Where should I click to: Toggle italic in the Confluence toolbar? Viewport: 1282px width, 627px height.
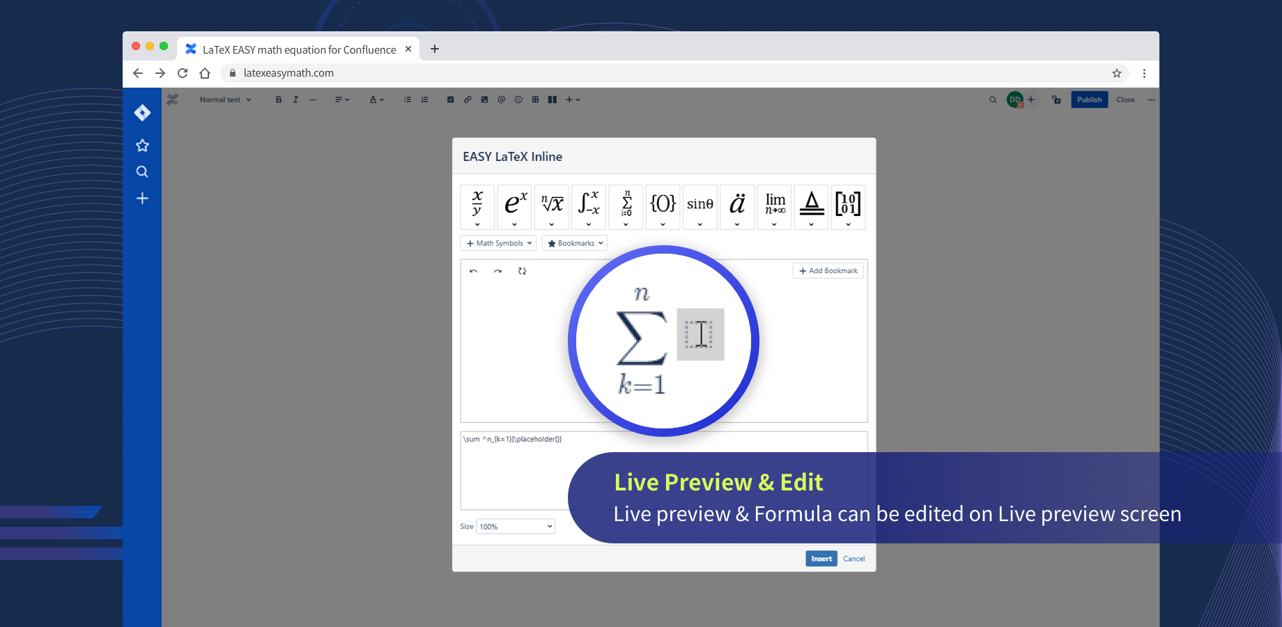pos(295,100)
